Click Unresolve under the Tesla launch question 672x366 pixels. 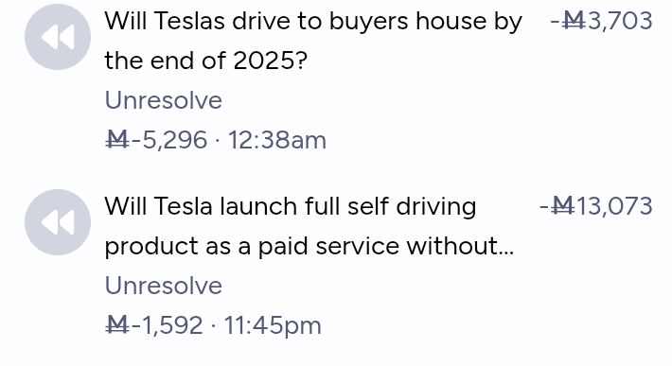pos(164,286)
